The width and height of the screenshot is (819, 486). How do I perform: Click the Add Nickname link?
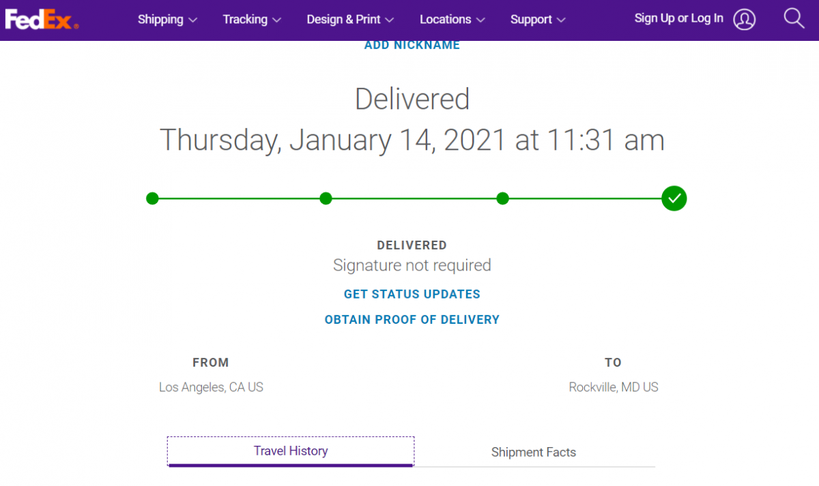pyautogui.click(x=412, y=45)
